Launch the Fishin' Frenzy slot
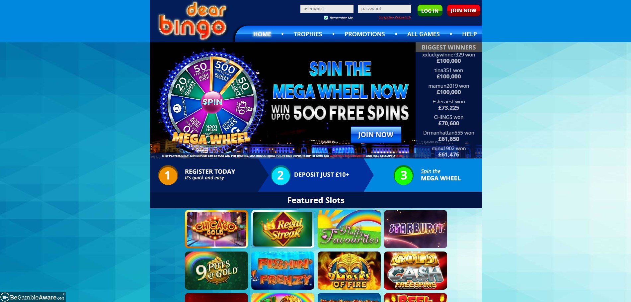Image resolution: width=631 pixels, height=302 pixels. tap(283, 270)
